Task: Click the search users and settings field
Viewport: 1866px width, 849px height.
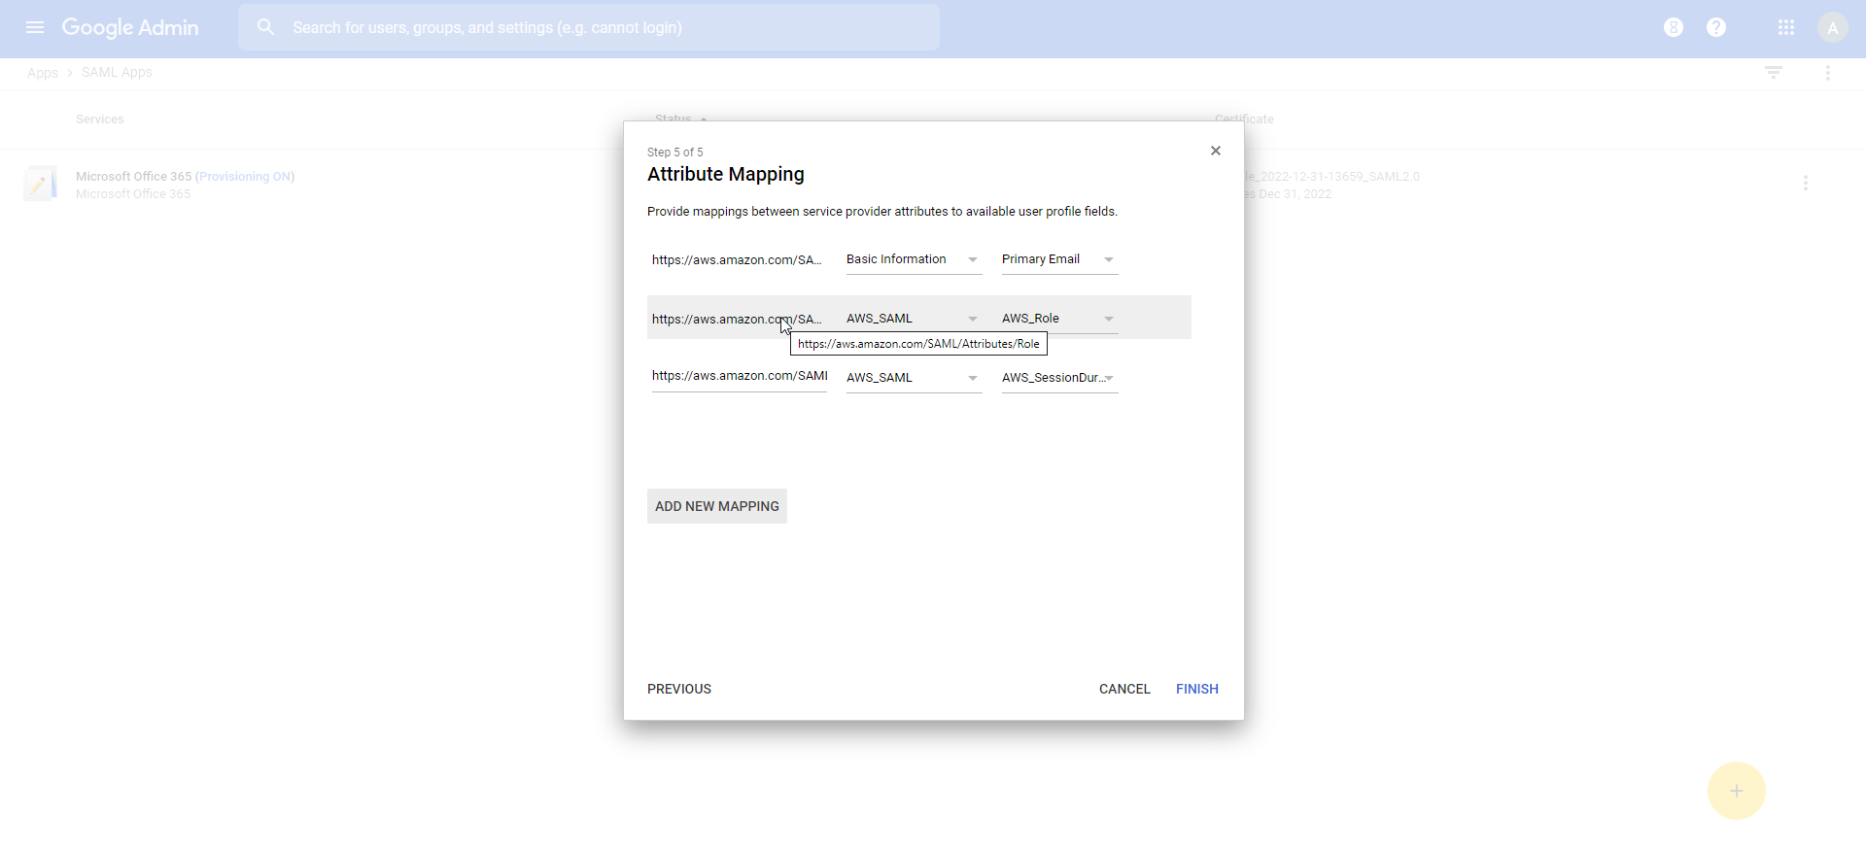Action: coord(589,27)
